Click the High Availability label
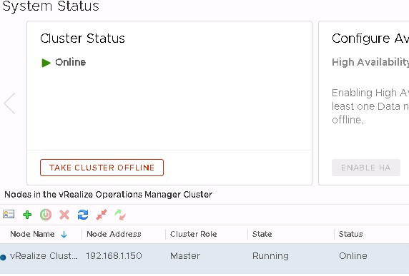This screenshot has height=276, width=409. (370, 62)
